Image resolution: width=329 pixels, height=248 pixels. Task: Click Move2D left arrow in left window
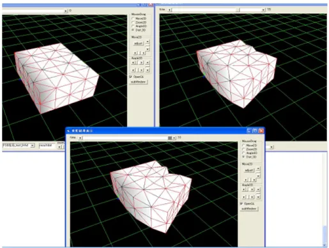[135, 53]
